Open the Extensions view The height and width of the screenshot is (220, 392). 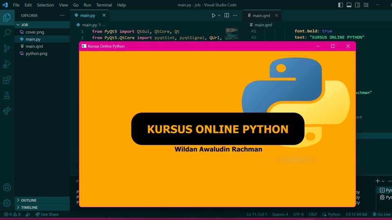click(7, 80)
